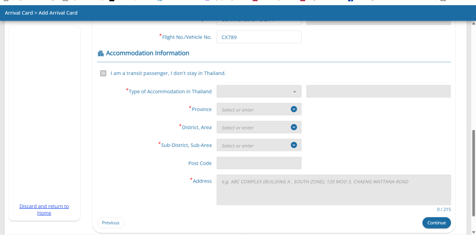Screen dimensions: 476x235
Task: Click the scrollbar down arrow
Action: [472, 232]
